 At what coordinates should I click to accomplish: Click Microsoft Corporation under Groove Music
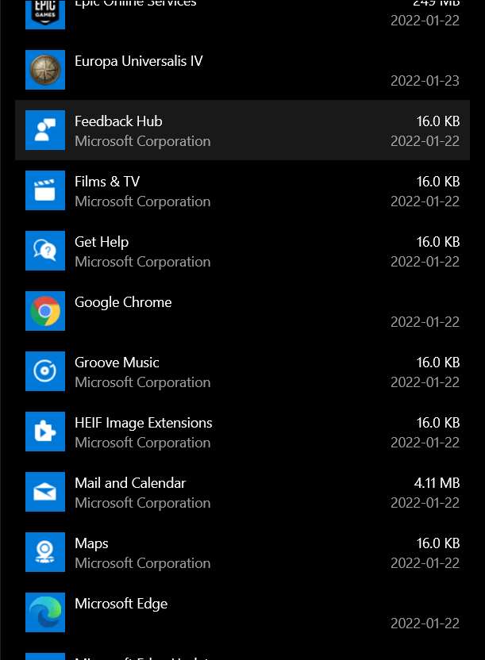coord(142,382)
